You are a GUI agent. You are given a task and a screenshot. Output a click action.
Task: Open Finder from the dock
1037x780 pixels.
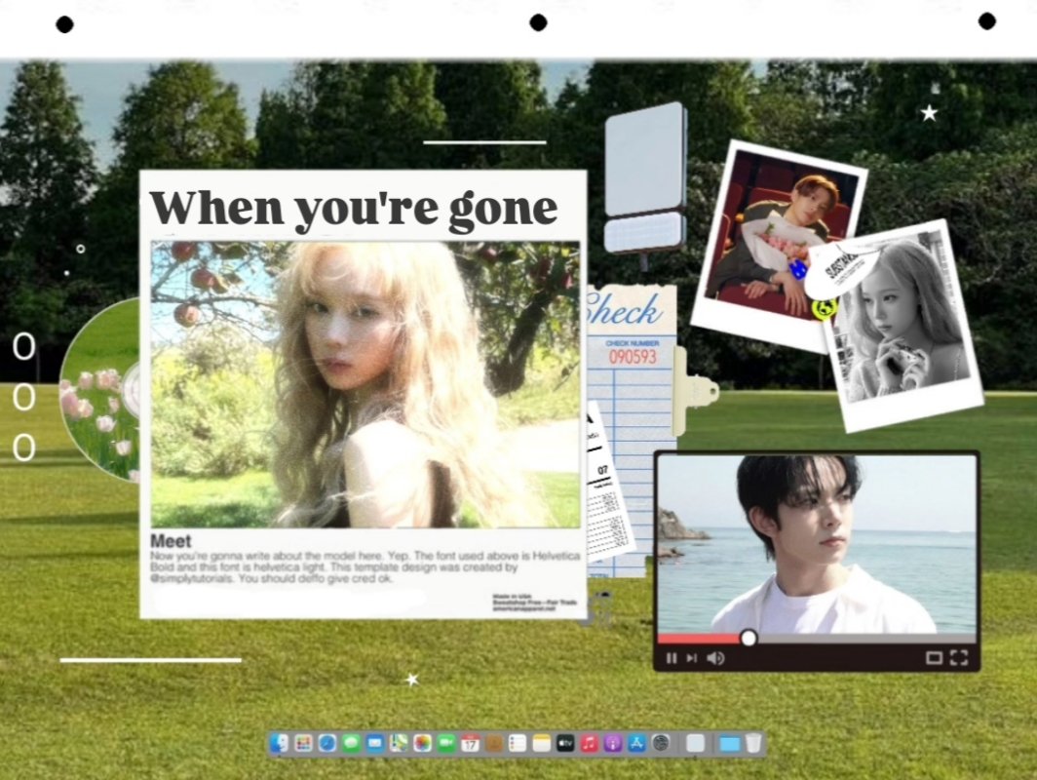[279, 743]
